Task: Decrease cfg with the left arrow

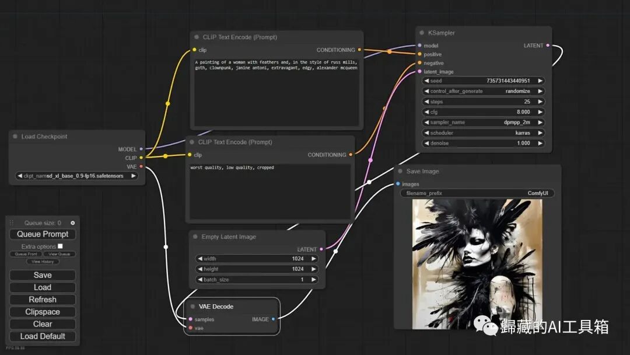Action: coord(426,112)
